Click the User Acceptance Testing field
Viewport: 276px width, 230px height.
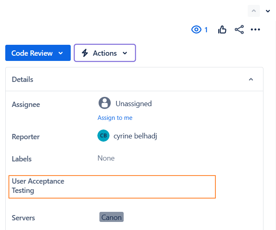(x=112, y=186)
